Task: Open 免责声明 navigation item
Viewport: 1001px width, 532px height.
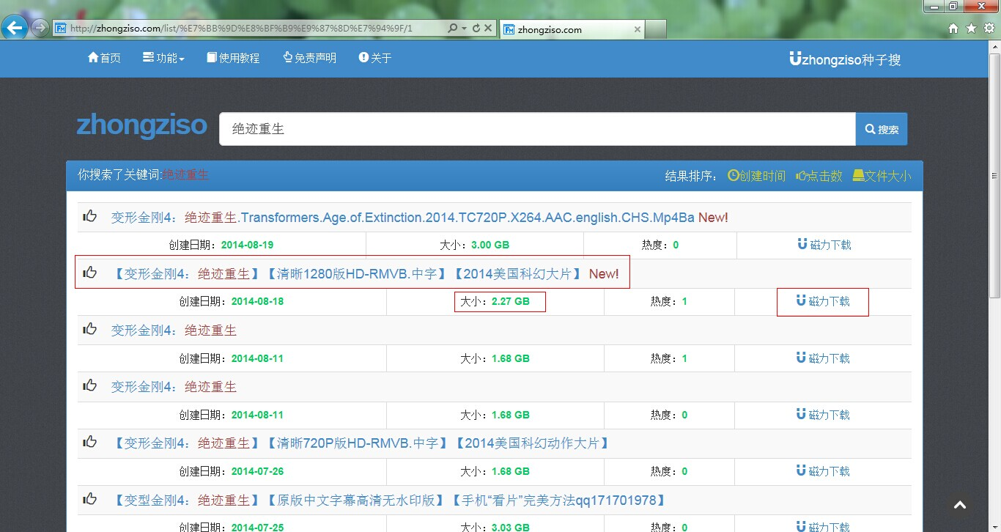Action: (x=309, y=58)
